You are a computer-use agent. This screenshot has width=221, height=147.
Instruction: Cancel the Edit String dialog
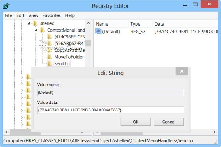coord(169,121)
